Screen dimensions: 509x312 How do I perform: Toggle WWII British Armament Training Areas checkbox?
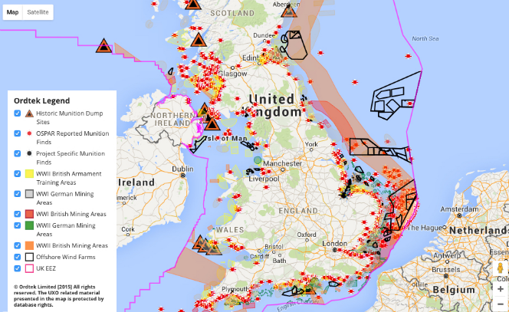(18, 174)
